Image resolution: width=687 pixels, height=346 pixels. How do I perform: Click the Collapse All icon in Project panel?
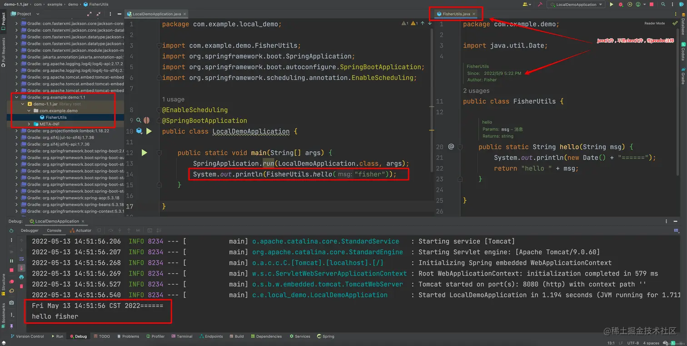[x=99, y=14]
